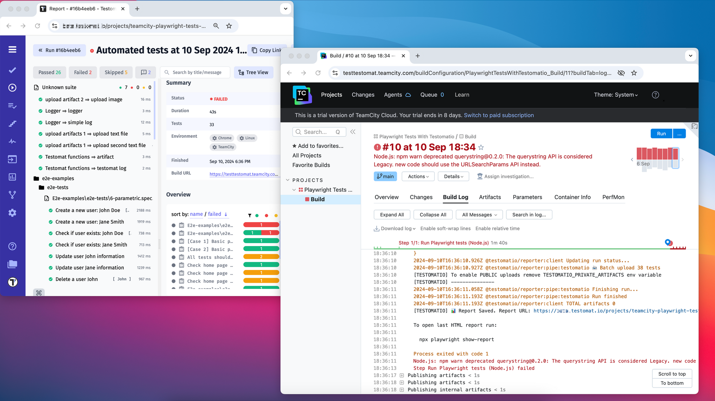Focus the TeamCity sidebar Search field

[x=319, y=132]
